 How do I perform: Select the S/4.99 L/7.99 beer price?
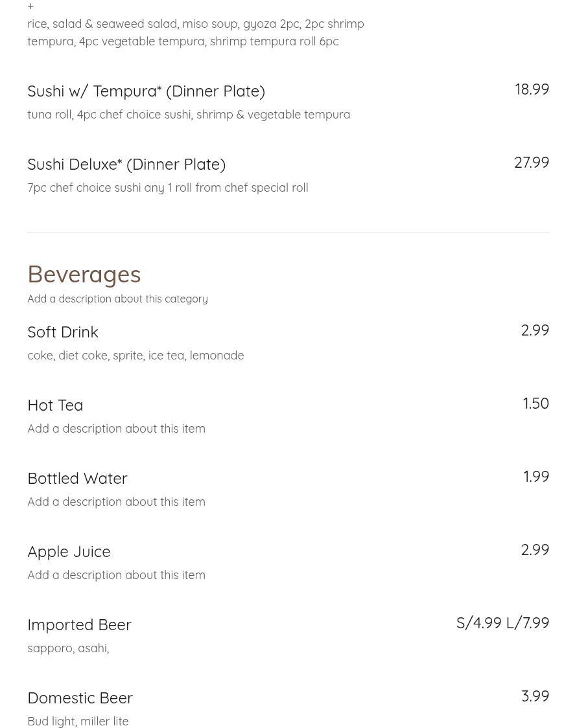[502, 622]
